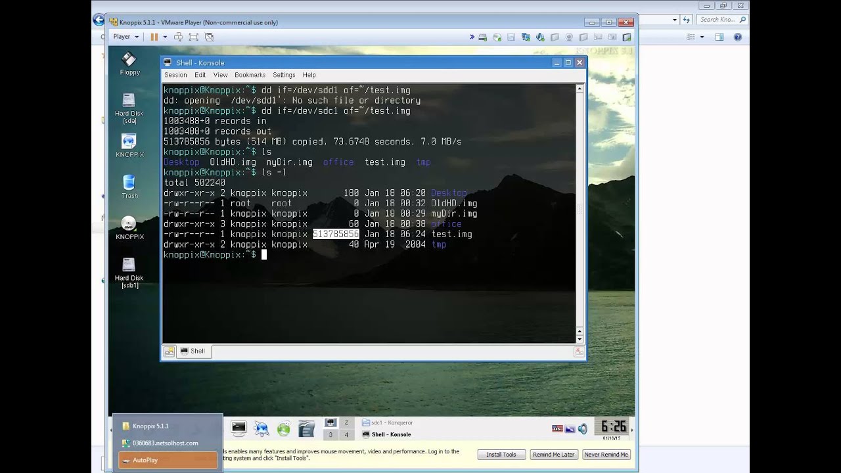Click the US keyboard layout flag icon
Viewport: 841px width, 473px height.
coord(557,428)
